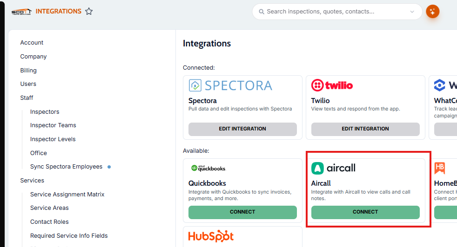Select Service Assignment Matrix
The width and height of the screenshot is (457, 247).
67,195
